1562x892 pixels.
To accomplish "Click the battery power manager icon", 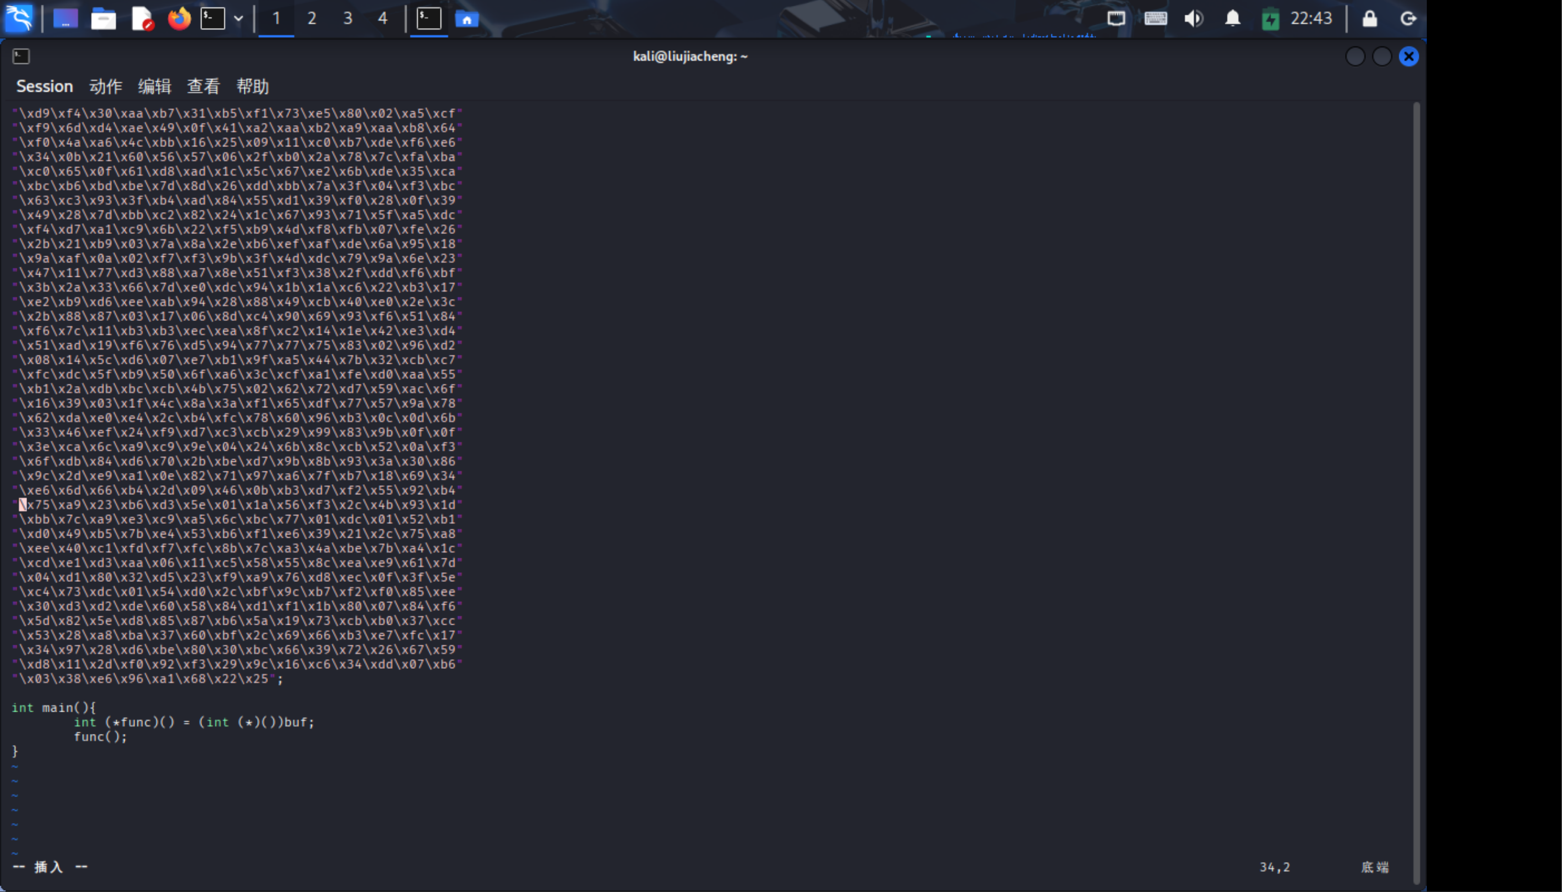I will tap(1270, 19).
